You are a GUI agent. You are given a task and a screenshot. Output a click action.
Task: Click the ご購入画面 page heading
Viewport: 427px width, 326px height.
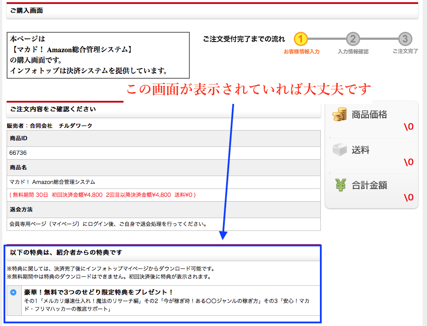pyautogui.click(x=27, y=10)
